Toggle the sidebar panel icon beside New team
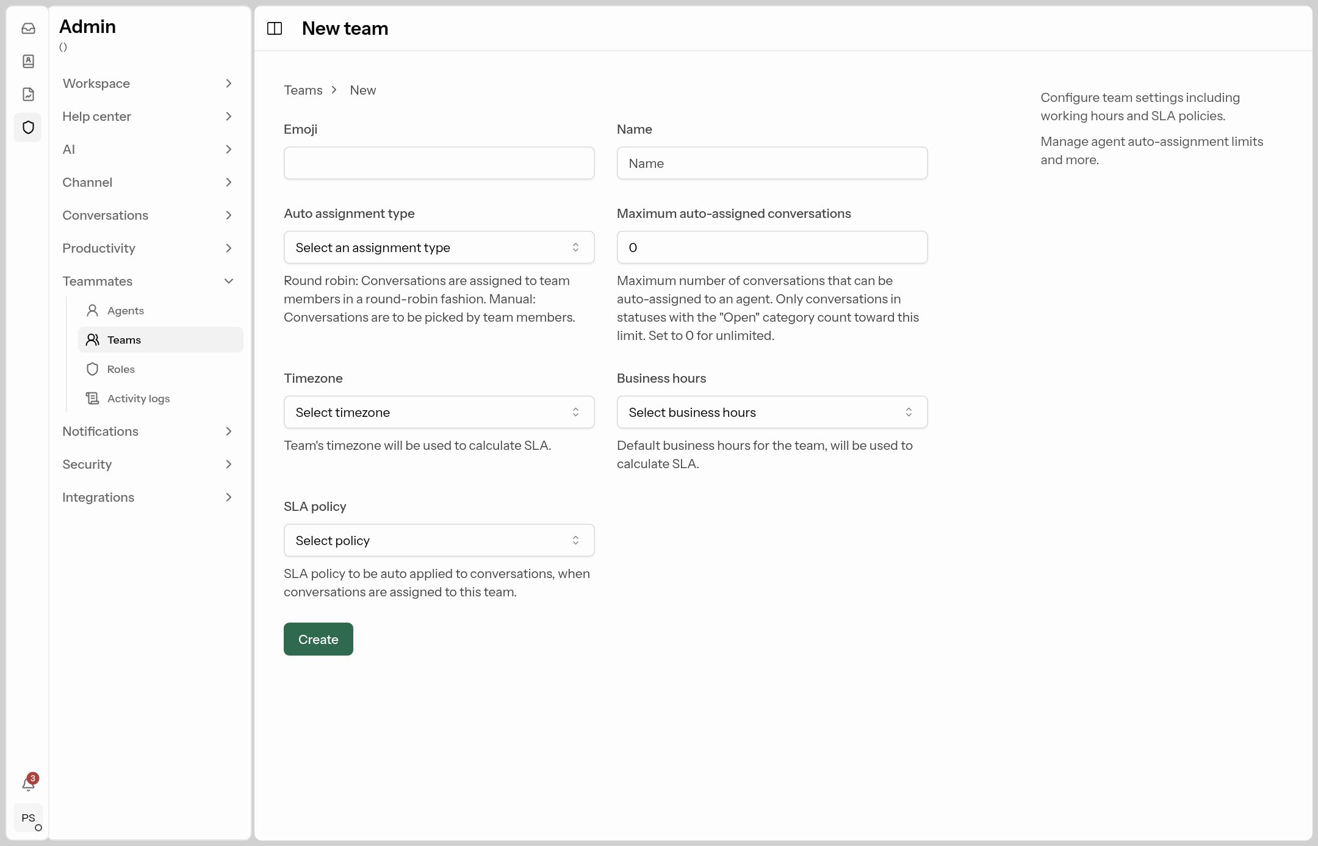Screen dimensions: 1318x846 click(x=275, y=29)
